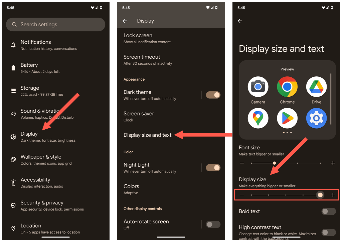Viewport: 342px width, 242px height.
Task: Click the magnifier icon in the search bar
Action: click(x=14, y=24)
